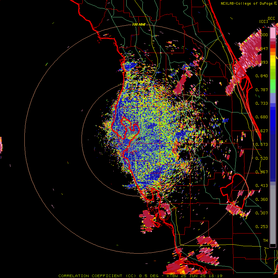This screenshot has width=278, height=278.
Task: Click the light pink top segment of color bar
Action: point(273,33)
